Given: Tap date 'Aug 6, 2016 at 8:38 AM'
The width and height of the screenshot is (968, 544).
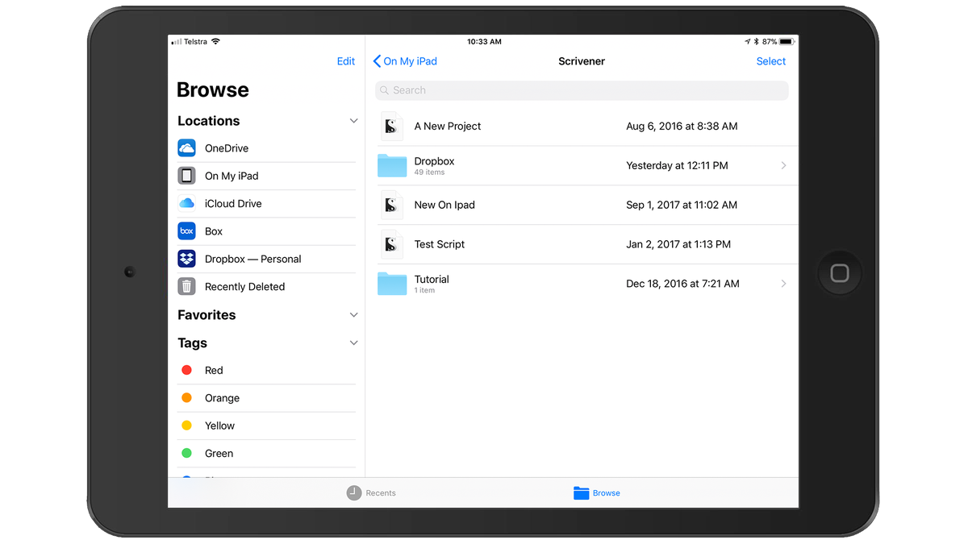Looking at the screenshot, I should (682, 127).
